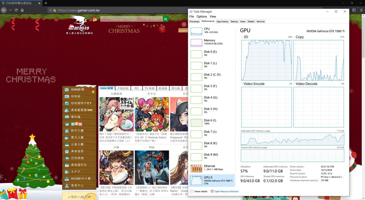
Task: Click 創作大廳 in the wooden sidebar
Action: pos(77,131)
